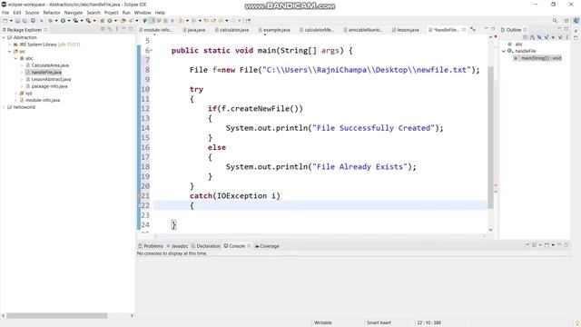Expand the helloworld project node
Screen dimensions: 581x327
(4, 107)
